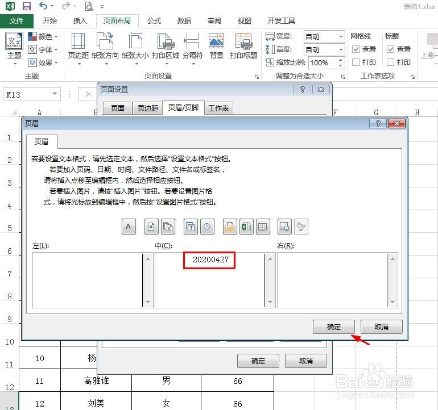This screenshot has height=410, width=438.
Task: Click 确定 in the 页眉 dialog
Action: tap(334, 327)
